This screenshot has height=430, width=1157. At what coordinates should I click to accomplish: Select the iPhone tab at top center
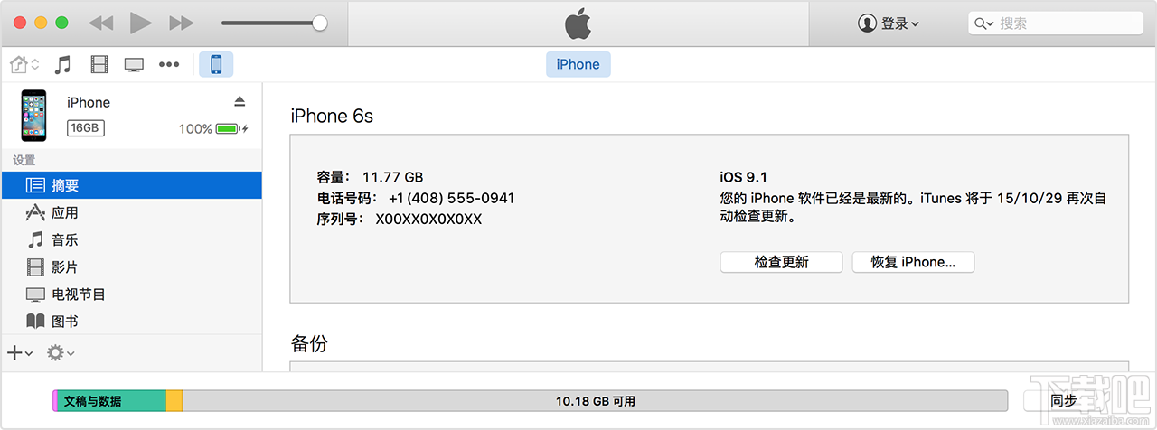tap(578, 64)
